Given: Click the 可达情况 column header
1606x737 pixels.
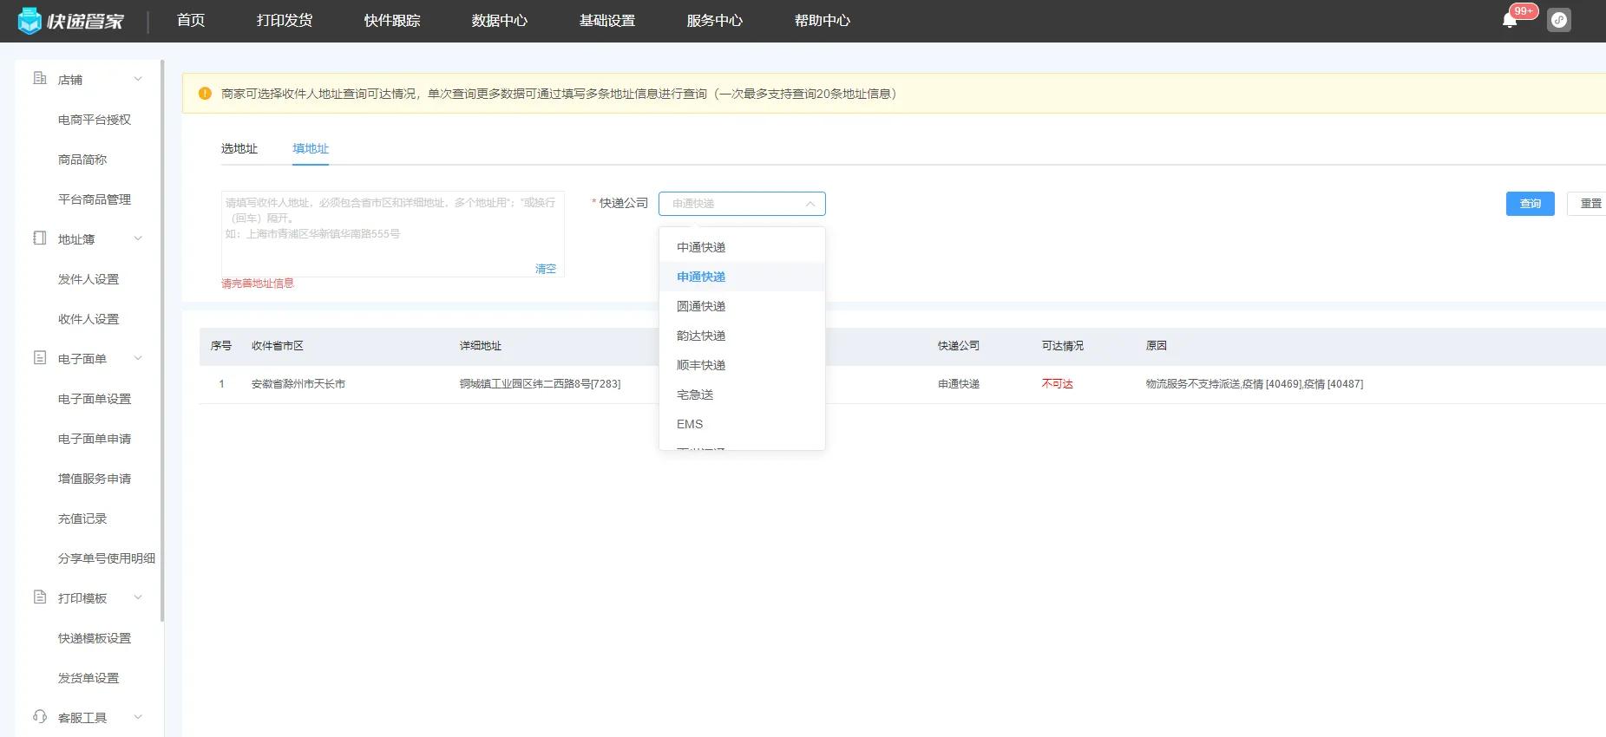Looking at the screenshot, I should pyautogui.click(x=1063, y=346).
